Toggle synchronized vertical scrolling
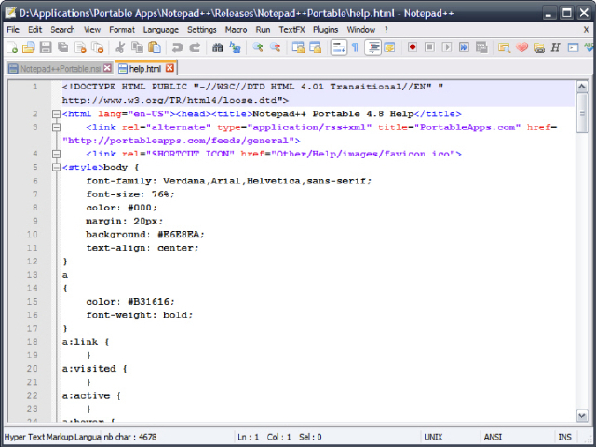This screenshot has width=596, height=447. 298,47
